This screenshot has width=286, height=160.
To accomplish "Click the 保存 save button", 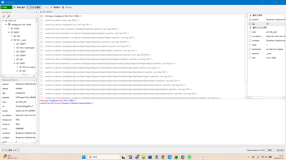I will pos(270,150).
